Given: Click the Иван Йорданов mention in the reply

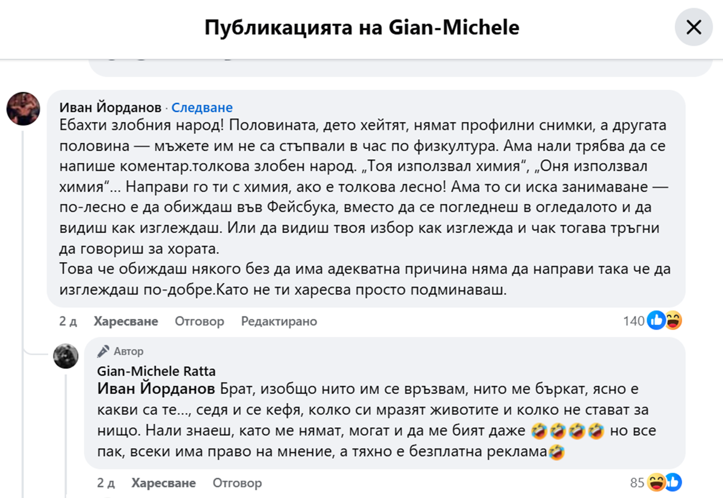Looking at the screenshot, I should pos(157,389).
